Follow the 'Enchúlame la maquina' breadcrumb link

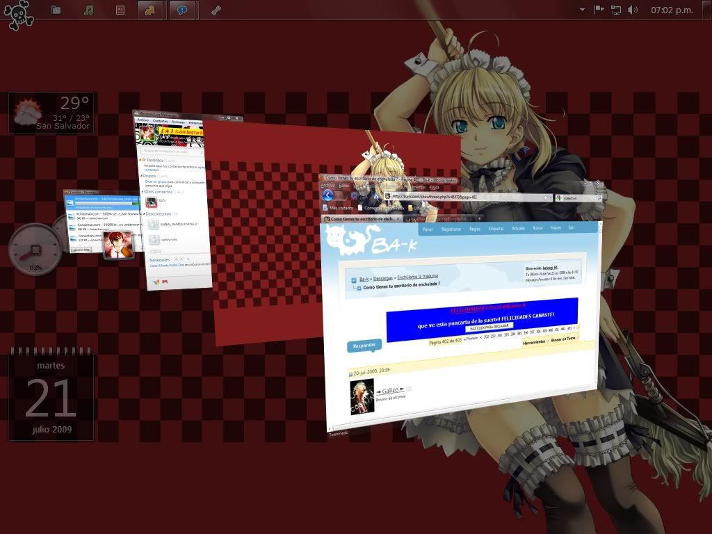[x=418, y=277]
